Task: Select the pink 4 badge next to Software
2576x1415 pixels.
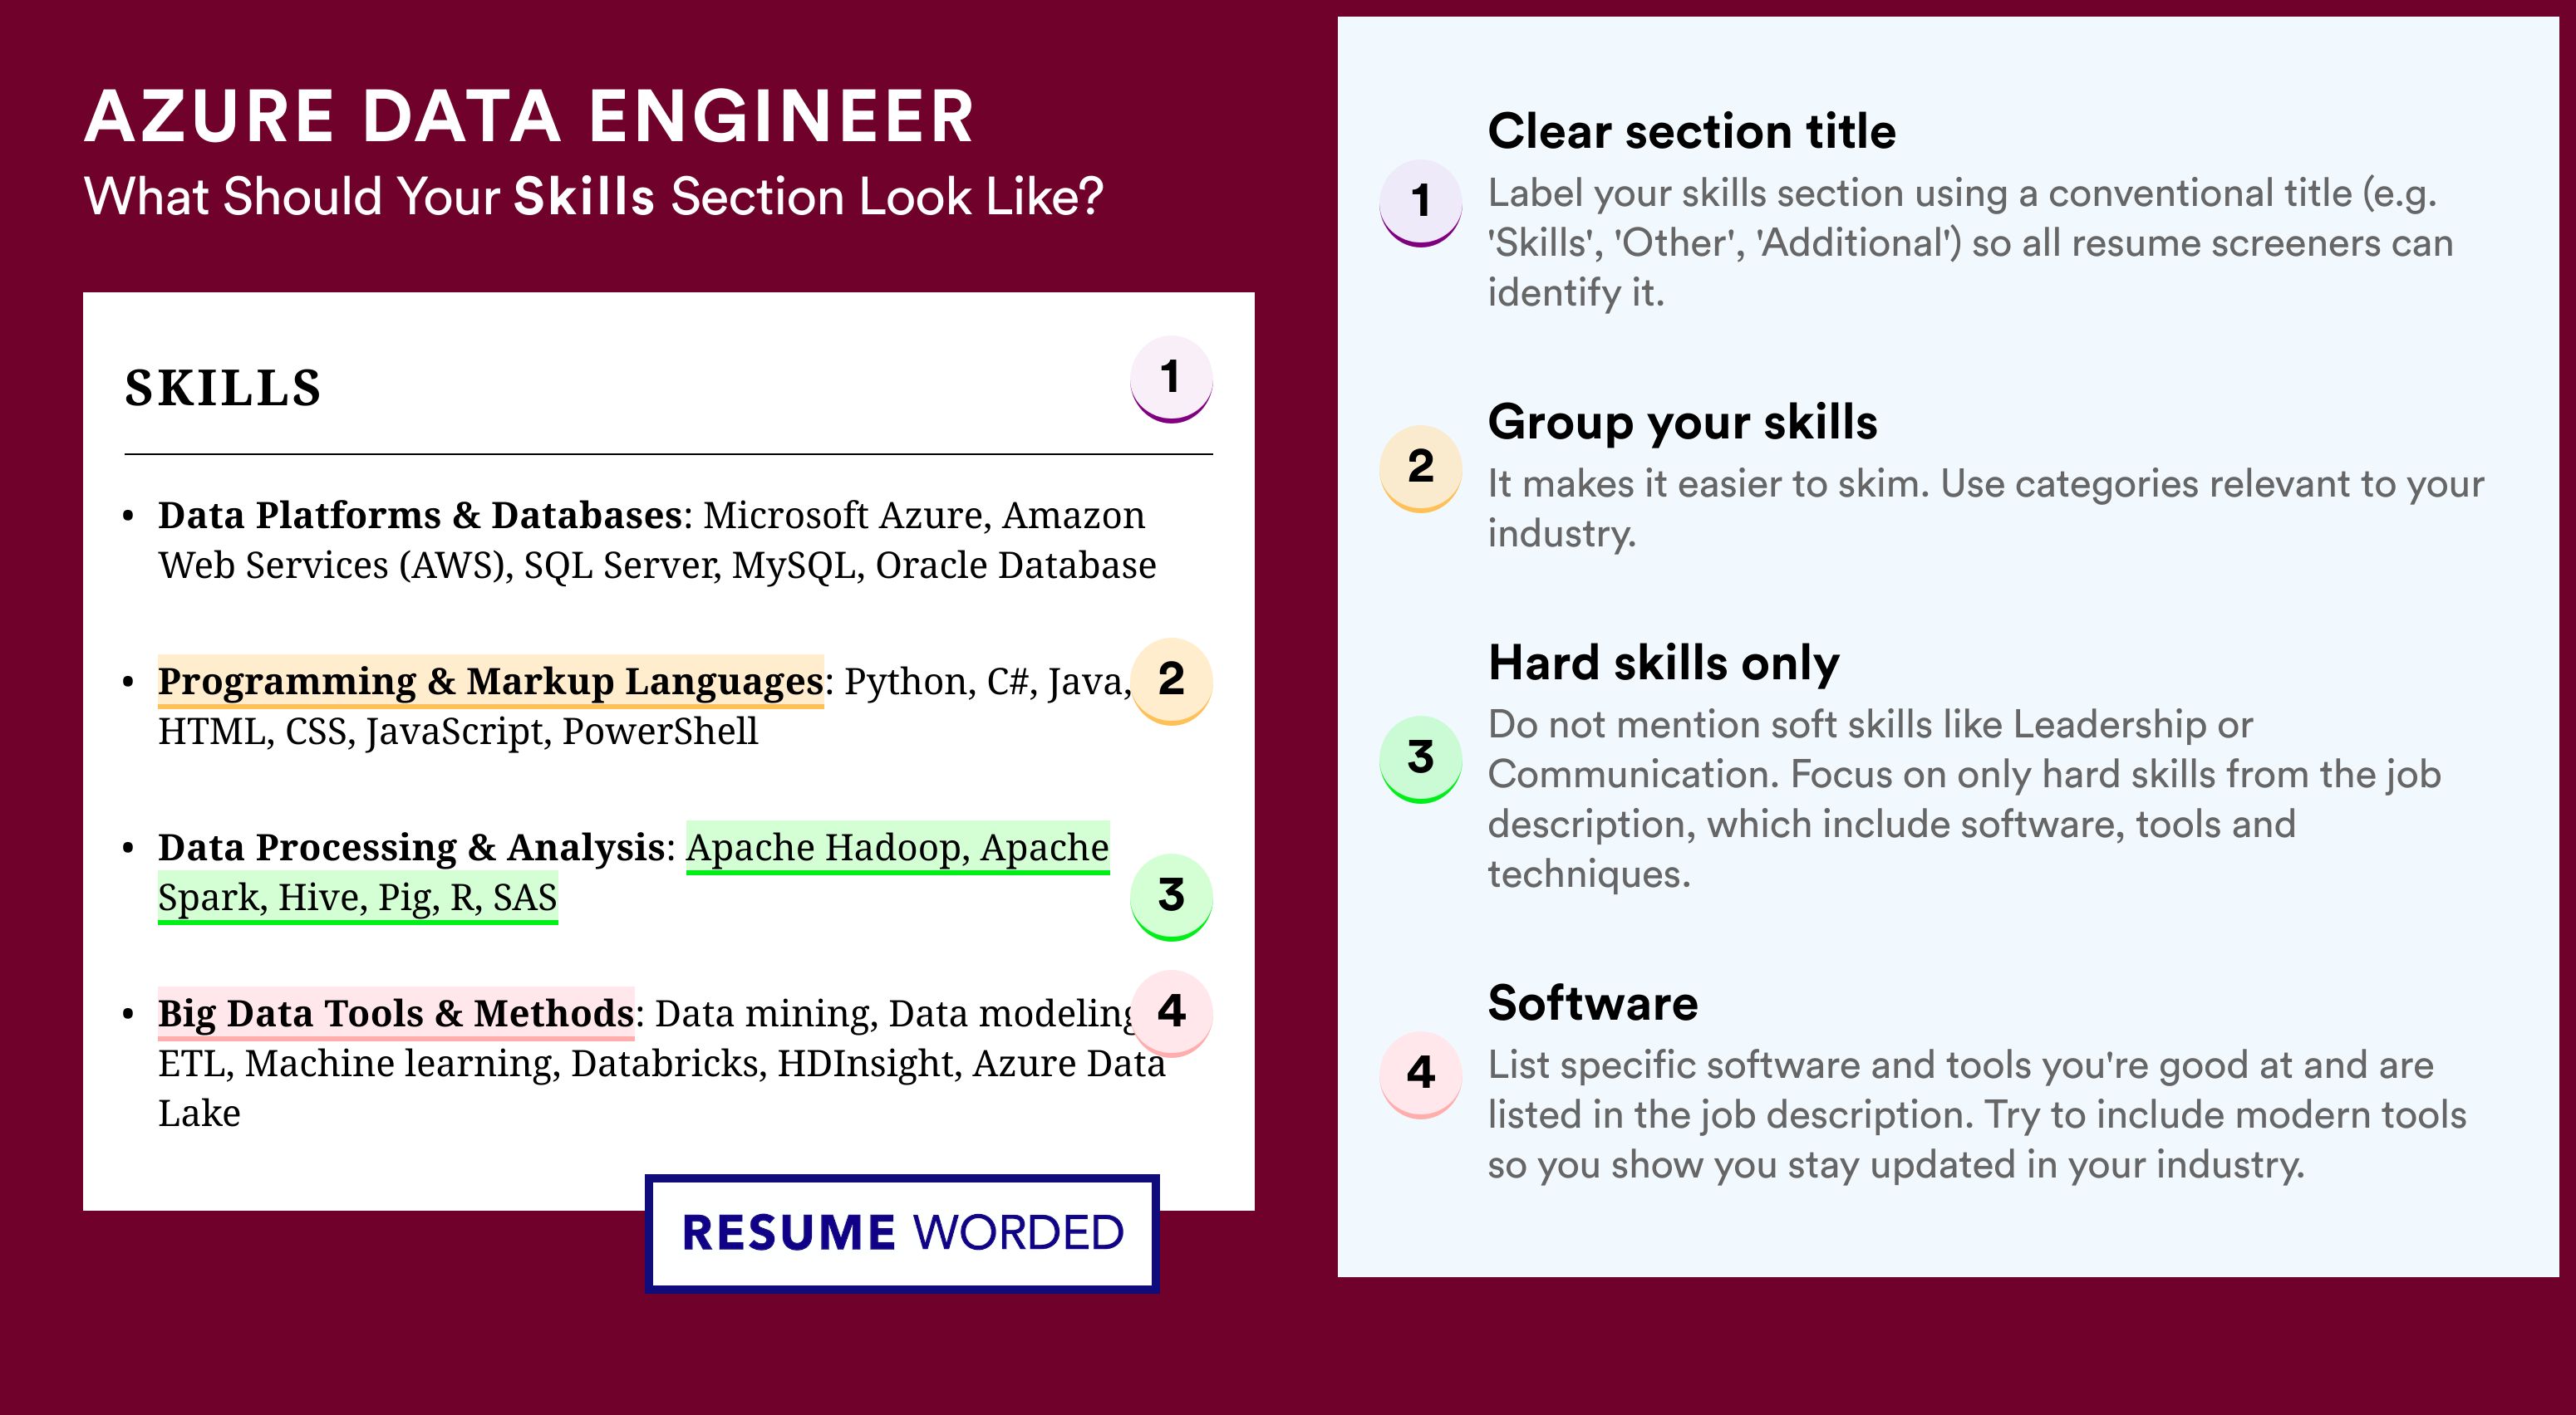Action: [1421, 1075]
